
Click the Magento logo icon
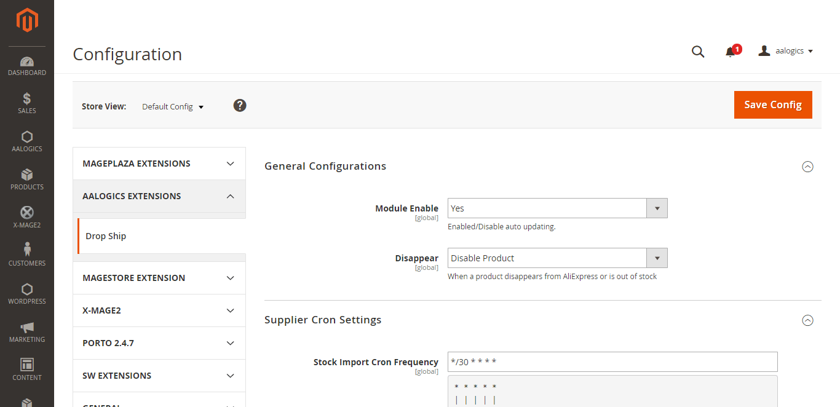27,20
